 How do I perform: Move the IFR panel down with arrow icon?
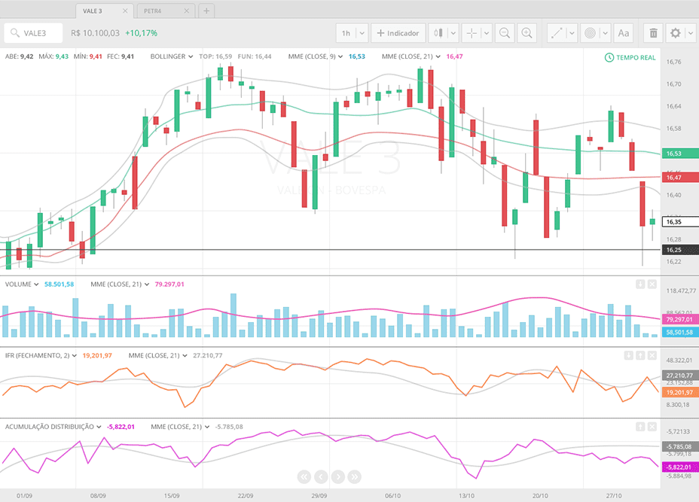(628, 355)
